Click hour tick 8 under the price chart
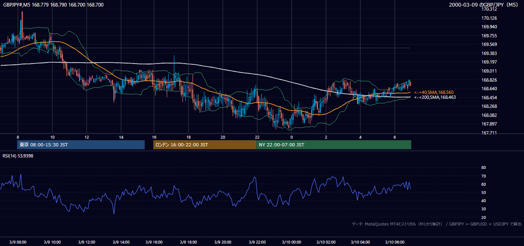Image resolution: width=524 pixels, height=246 pixels. tap(18, 137)
